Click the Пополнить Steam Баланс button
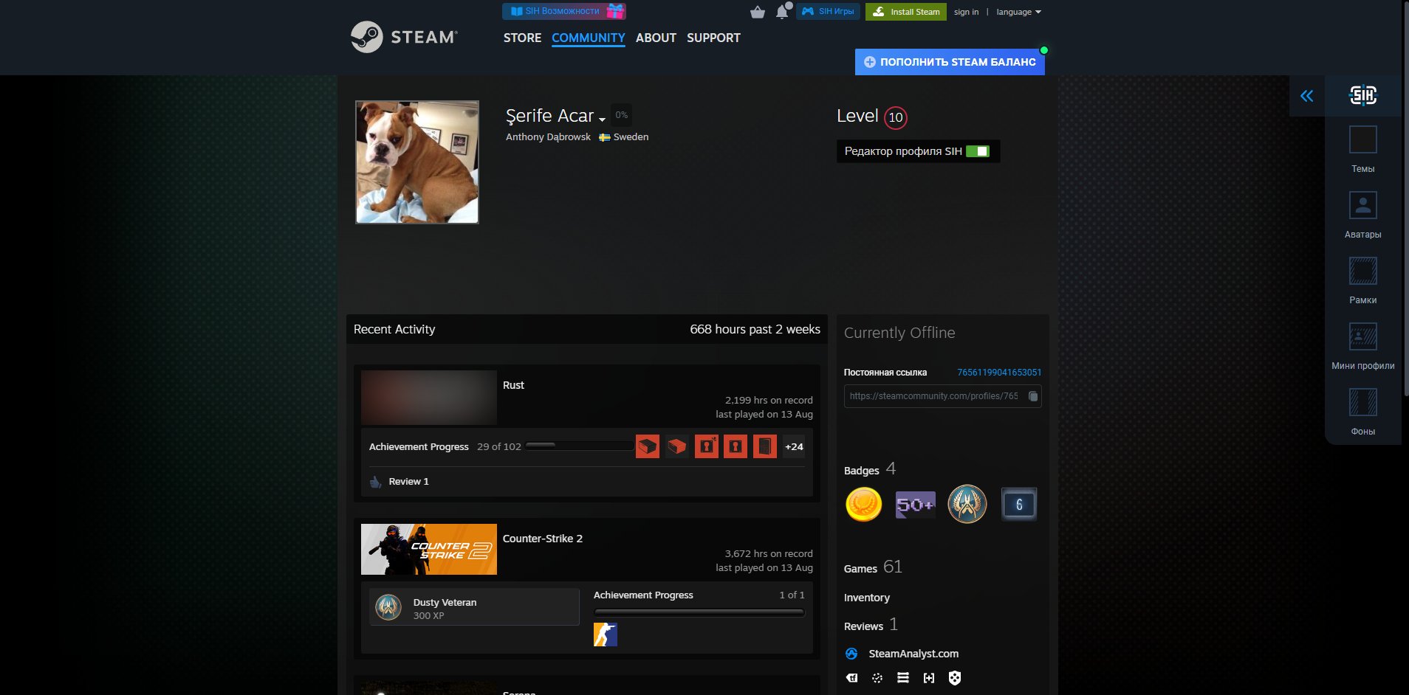 point(950,62)
